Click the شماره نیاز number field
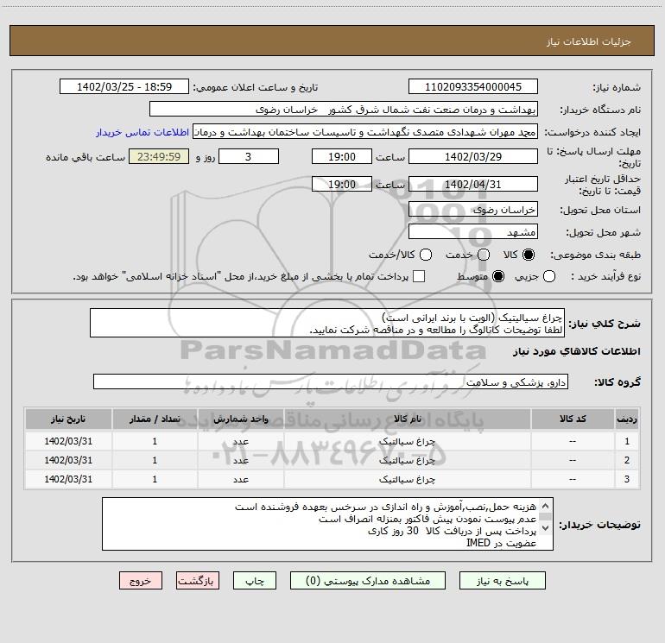The height and width of the screenshot is (643, 665). coord(473,86)
